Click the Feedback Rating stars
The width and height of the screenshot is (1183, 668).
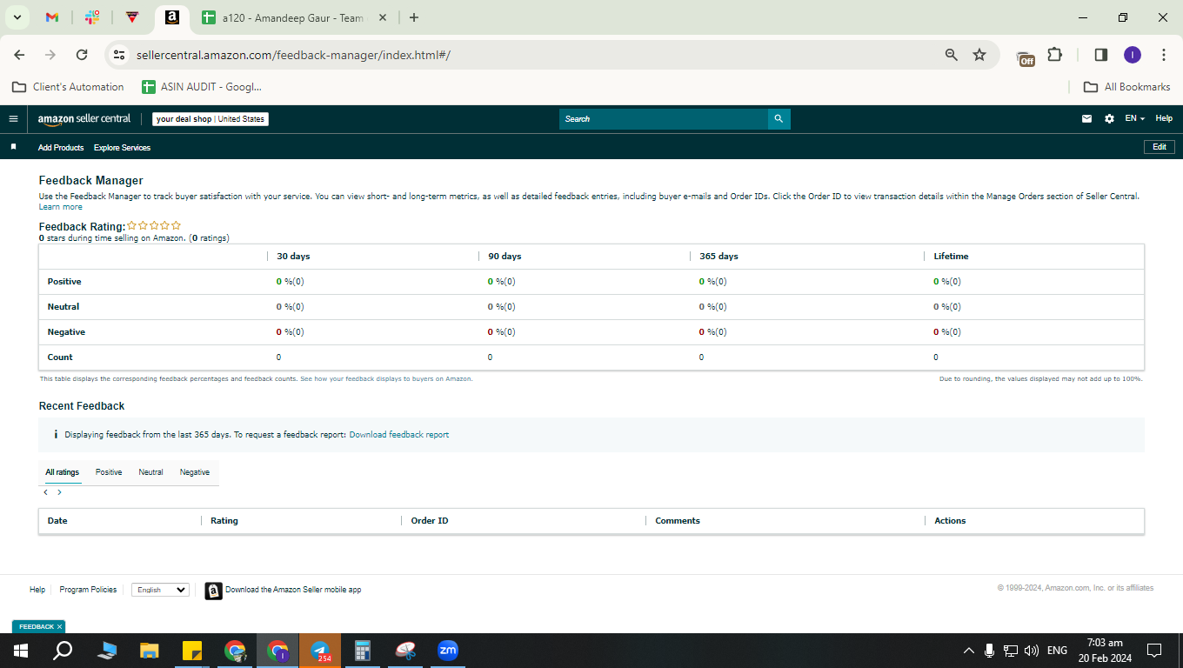tap(154, 226)
